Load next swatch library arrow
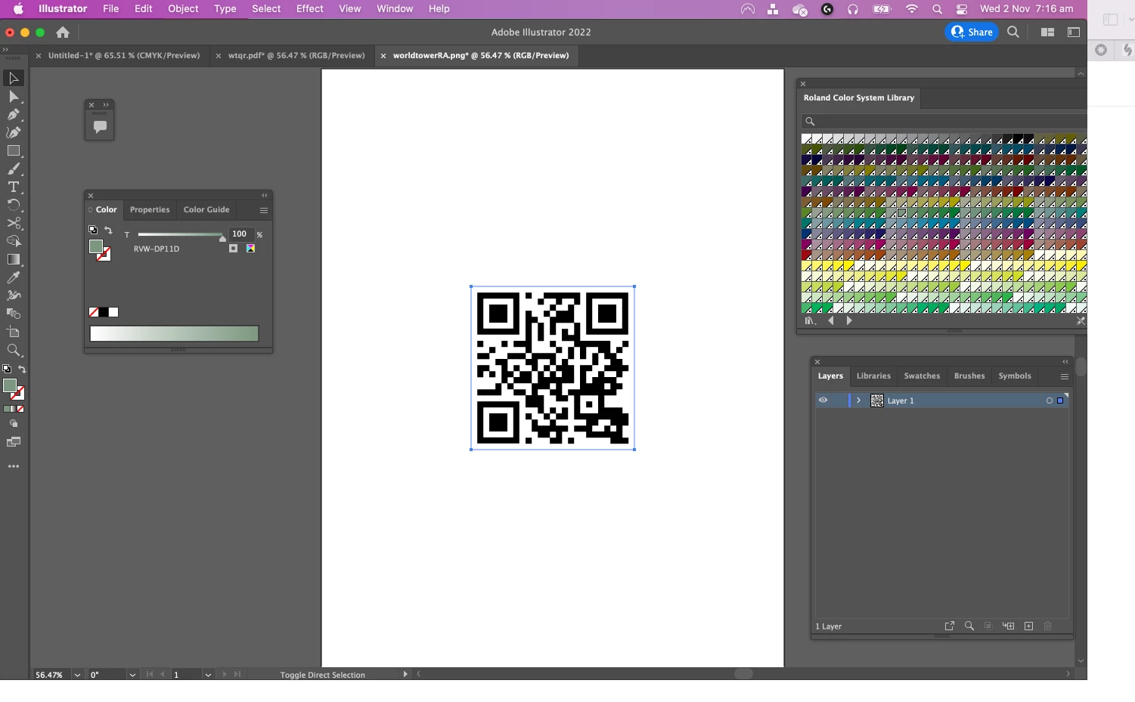 click(849, 321)
